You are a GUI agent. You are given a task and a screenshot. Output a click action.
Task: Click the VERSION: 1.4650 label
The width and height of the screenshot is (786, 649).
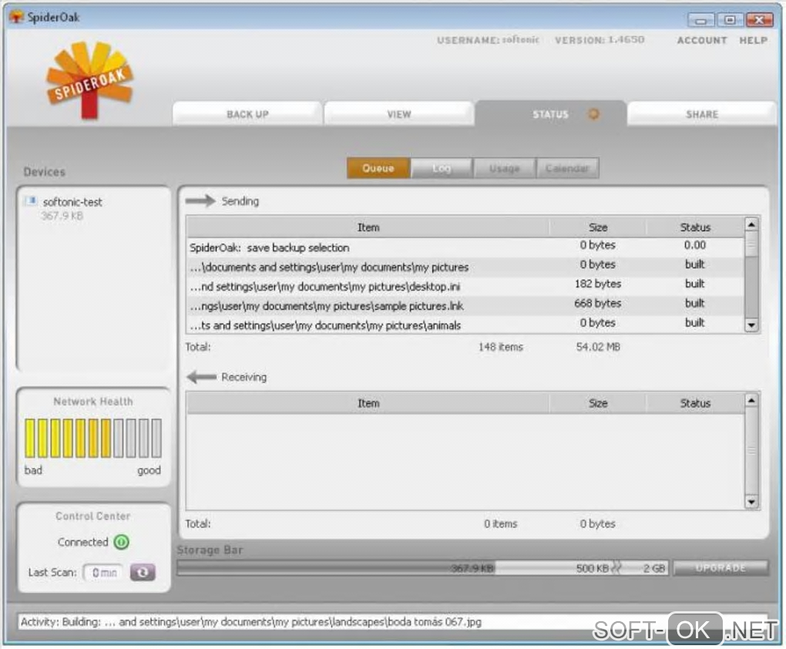coord(600,39)
